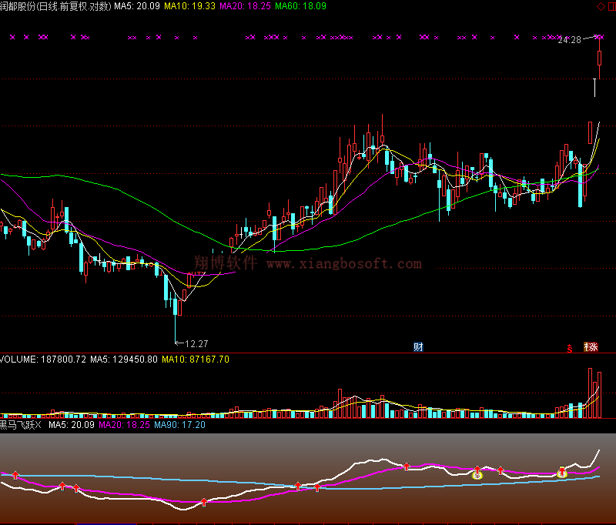Click the volume MA10: 87167.70 label
Image resolution: width=616 pixels, height=525 pixels.
point(196,359)
